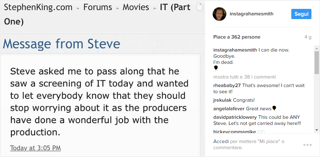
Task: Open jrekulak commenter profile
Action: pos(223,100)
